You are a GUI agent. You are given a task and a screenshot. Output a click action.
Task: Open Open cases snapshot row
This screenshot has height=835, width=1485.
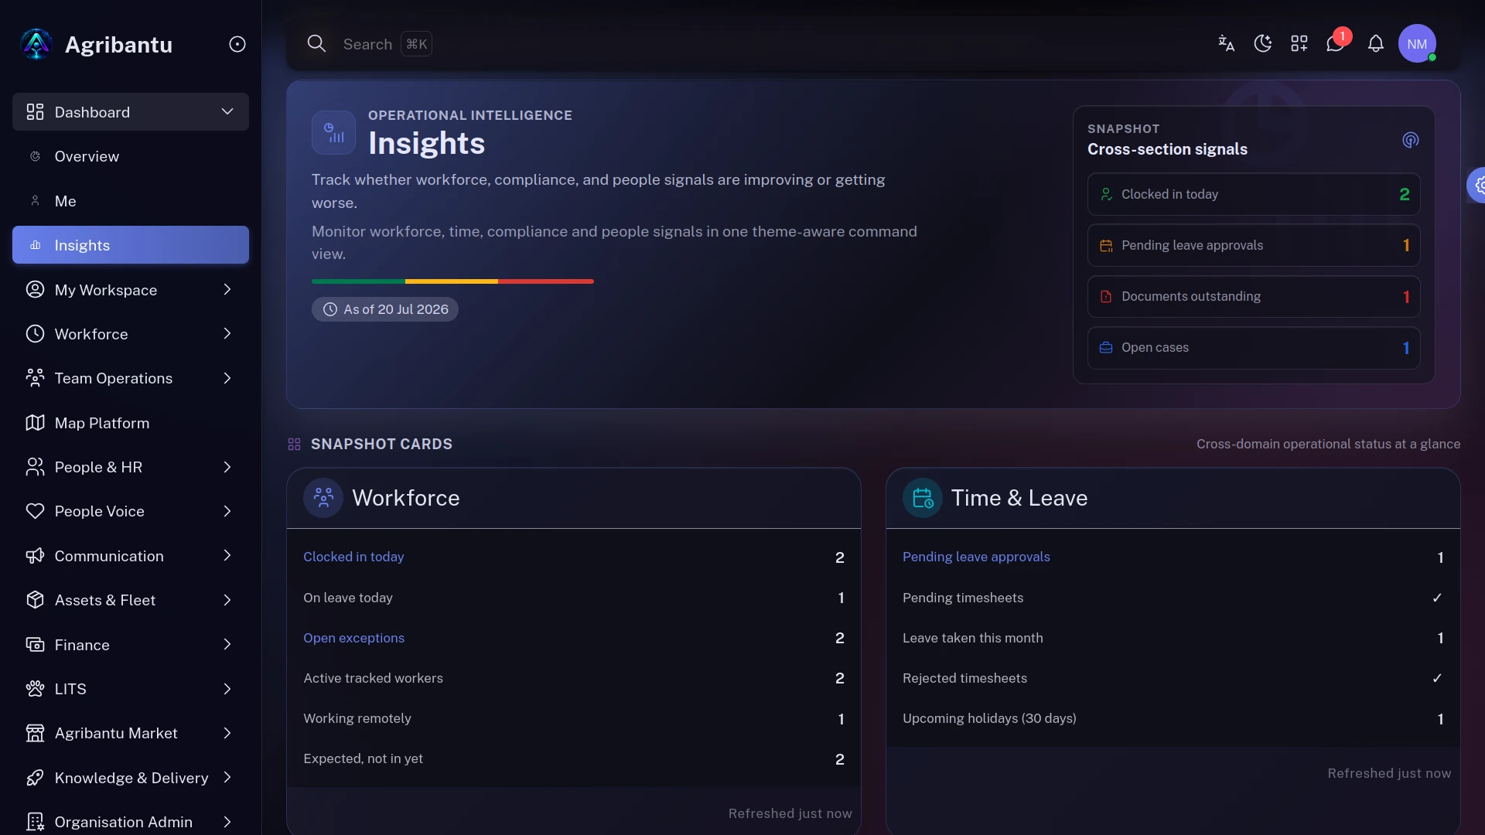pos(1254,348)
